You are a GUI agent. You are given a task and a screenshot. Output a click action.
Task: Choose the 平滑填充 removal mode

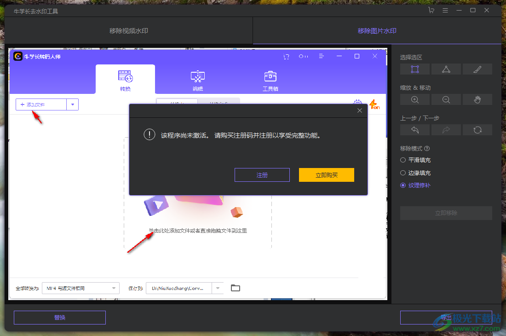point(415,160)
